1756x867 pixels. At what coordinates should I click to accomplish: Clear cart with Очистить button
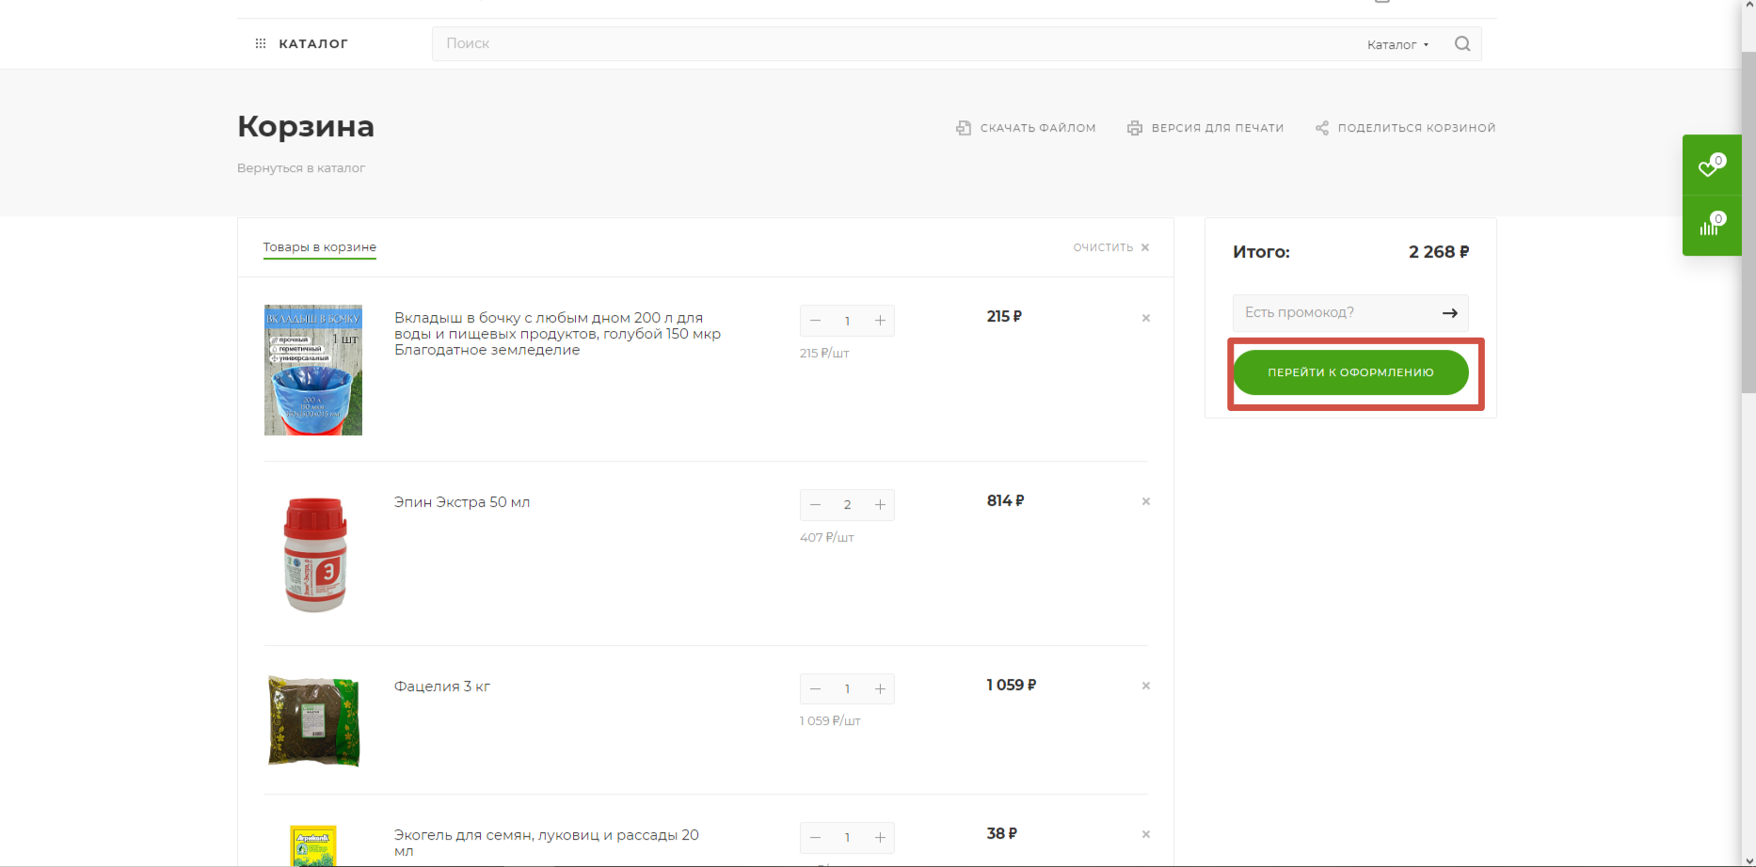(x=1110, y=247)
